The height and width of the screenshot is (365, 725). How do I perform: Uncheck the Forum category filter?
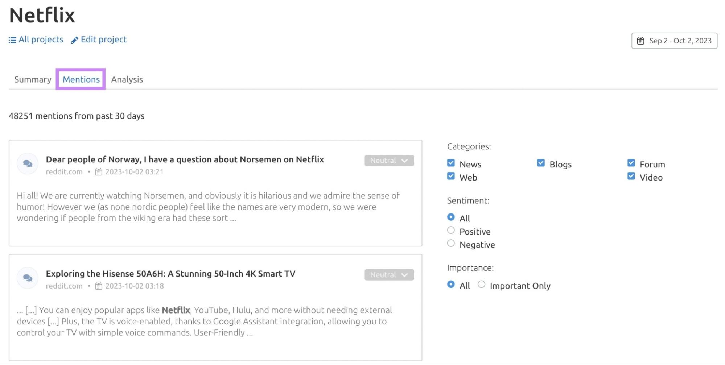(631, 163)
